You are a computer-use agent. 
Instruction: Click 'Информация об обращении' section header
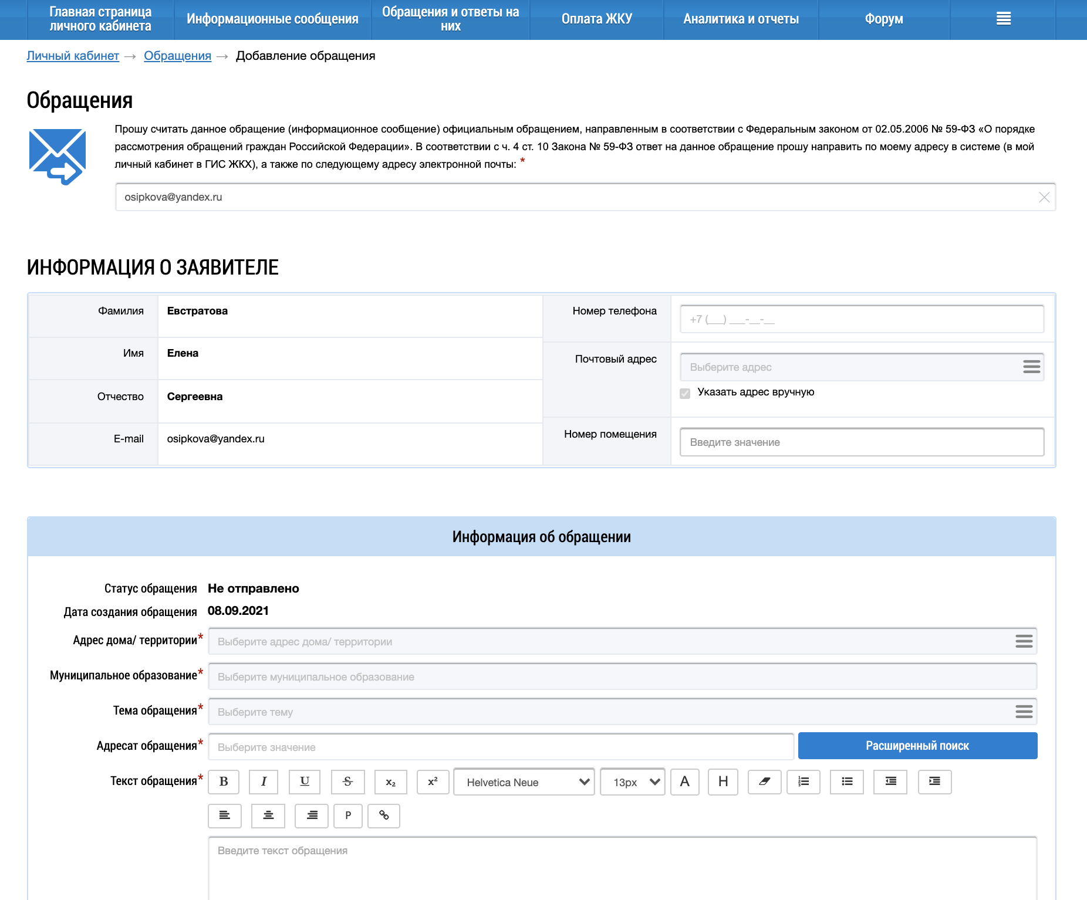coord(541,537)
